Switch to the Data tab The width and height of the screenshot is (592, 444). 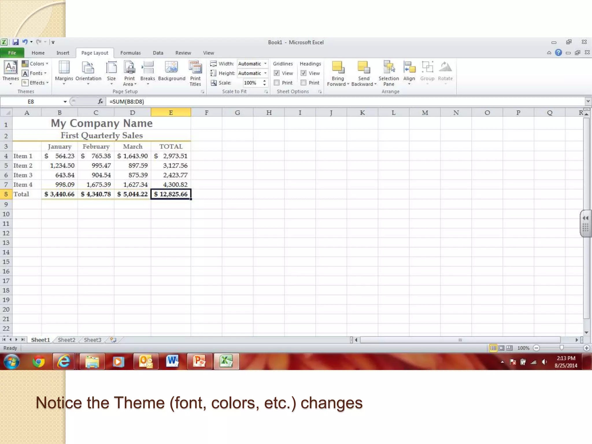[x=158, y=53]
